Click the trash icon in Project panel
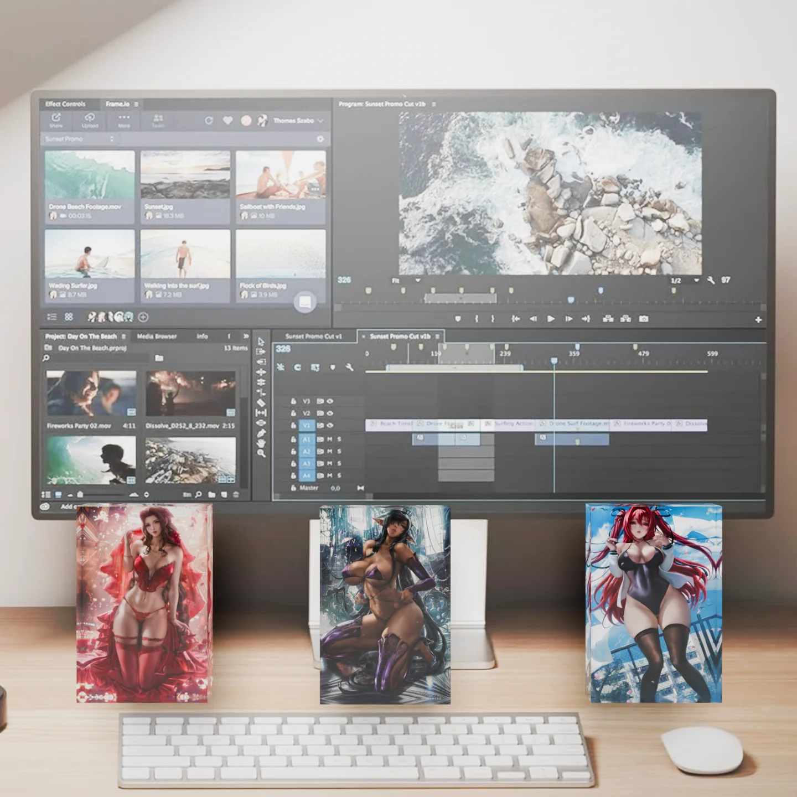The image size is (797, 797). (x=236, y=494)
